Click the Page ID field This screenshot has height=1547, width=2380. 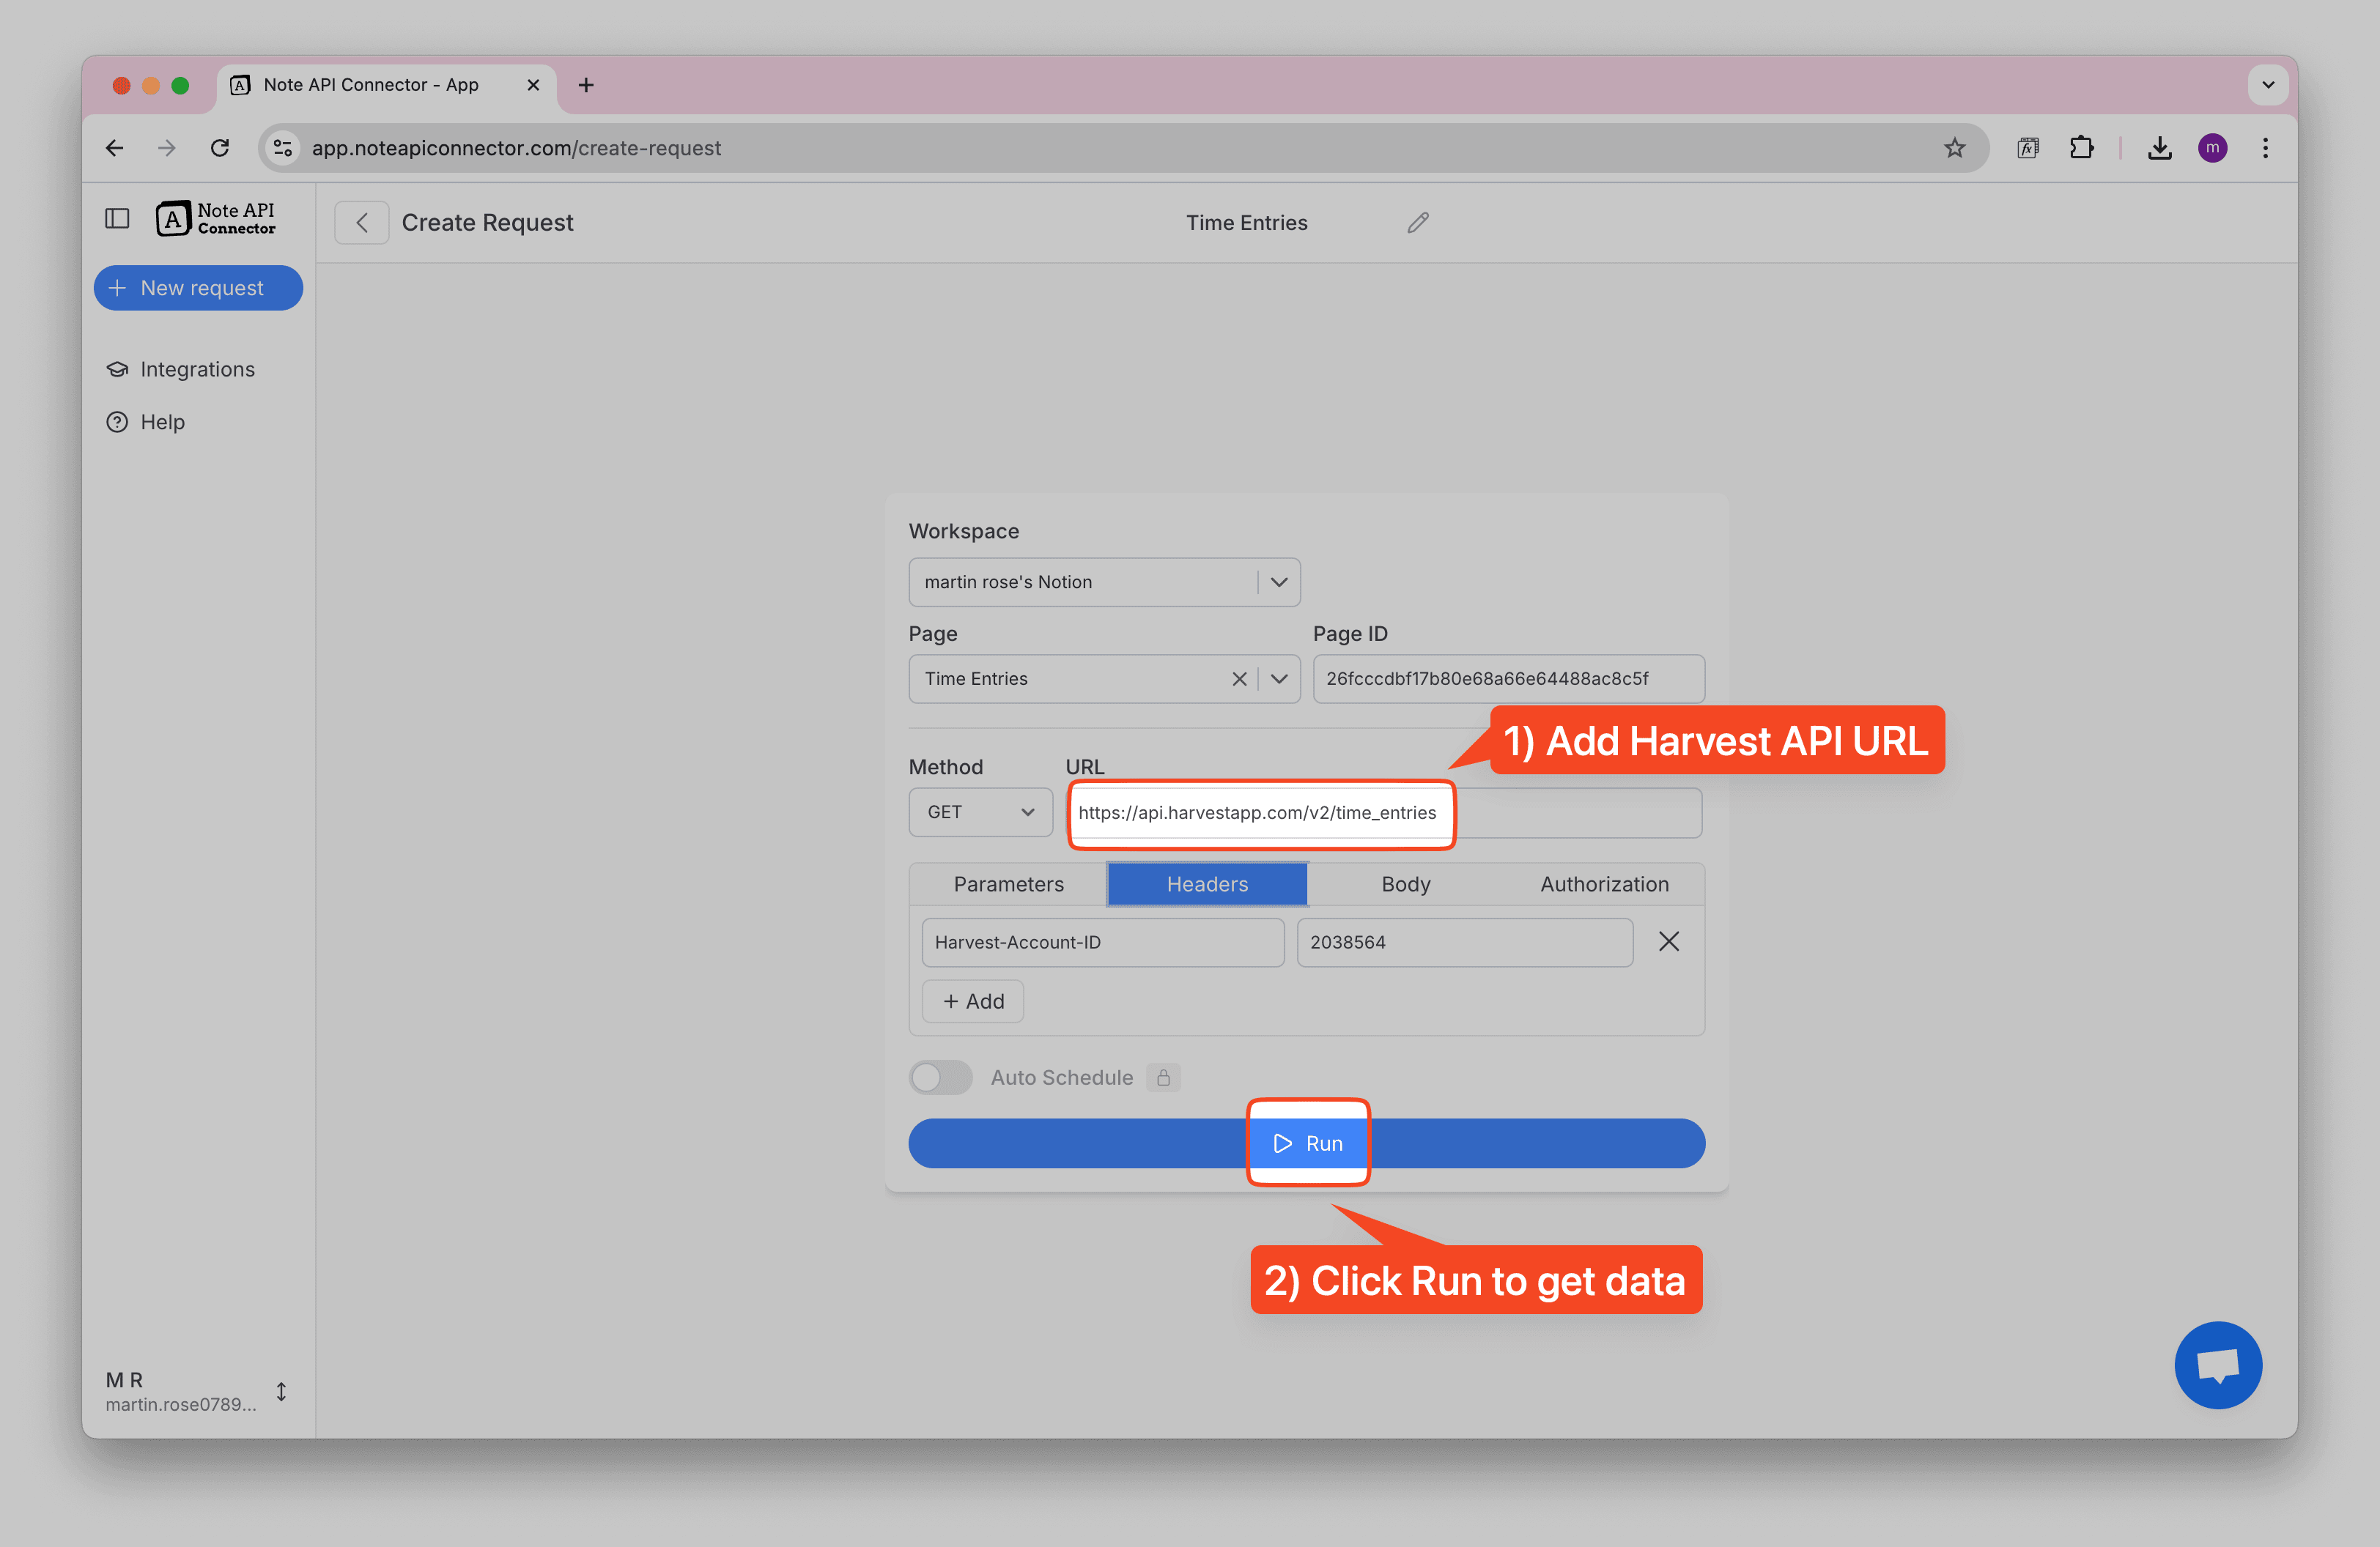coord(1508,678)
